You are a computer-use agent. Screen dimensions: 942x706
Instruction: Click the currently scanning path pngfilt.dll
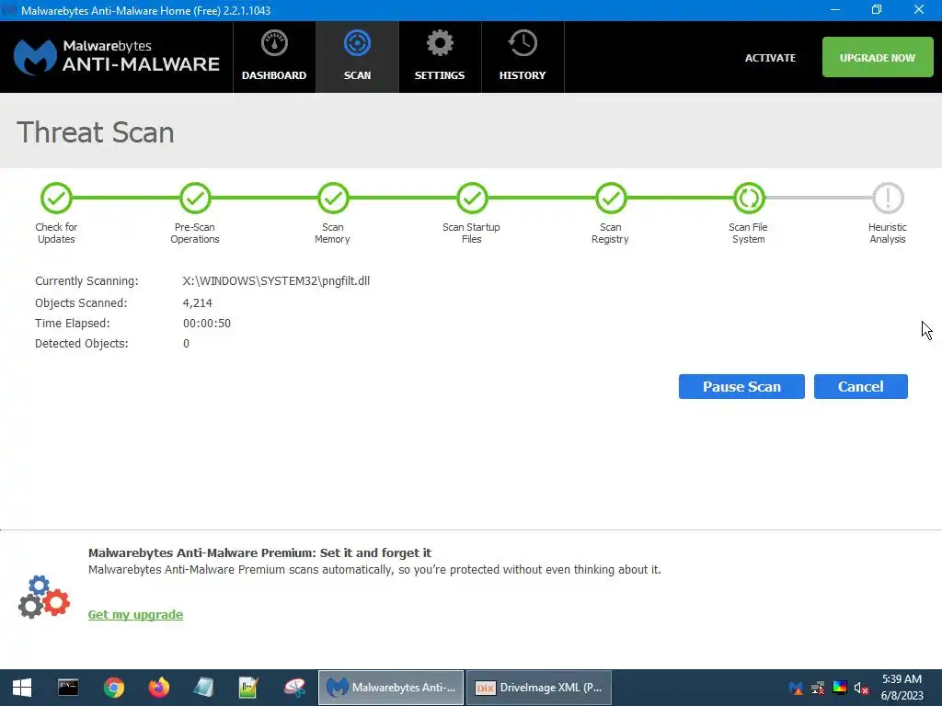[276, 281]
